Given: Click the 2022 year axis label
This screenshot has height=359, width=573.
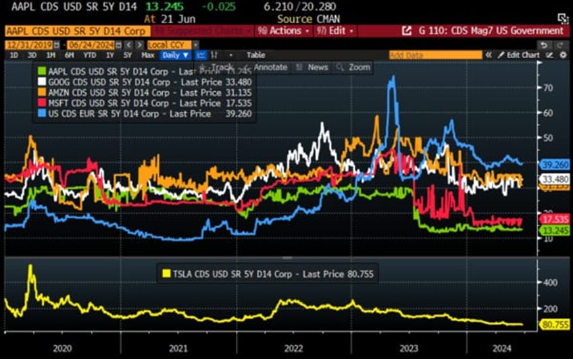Looking at the screenshot, I should pyautogui.click(x=293, y=348).
